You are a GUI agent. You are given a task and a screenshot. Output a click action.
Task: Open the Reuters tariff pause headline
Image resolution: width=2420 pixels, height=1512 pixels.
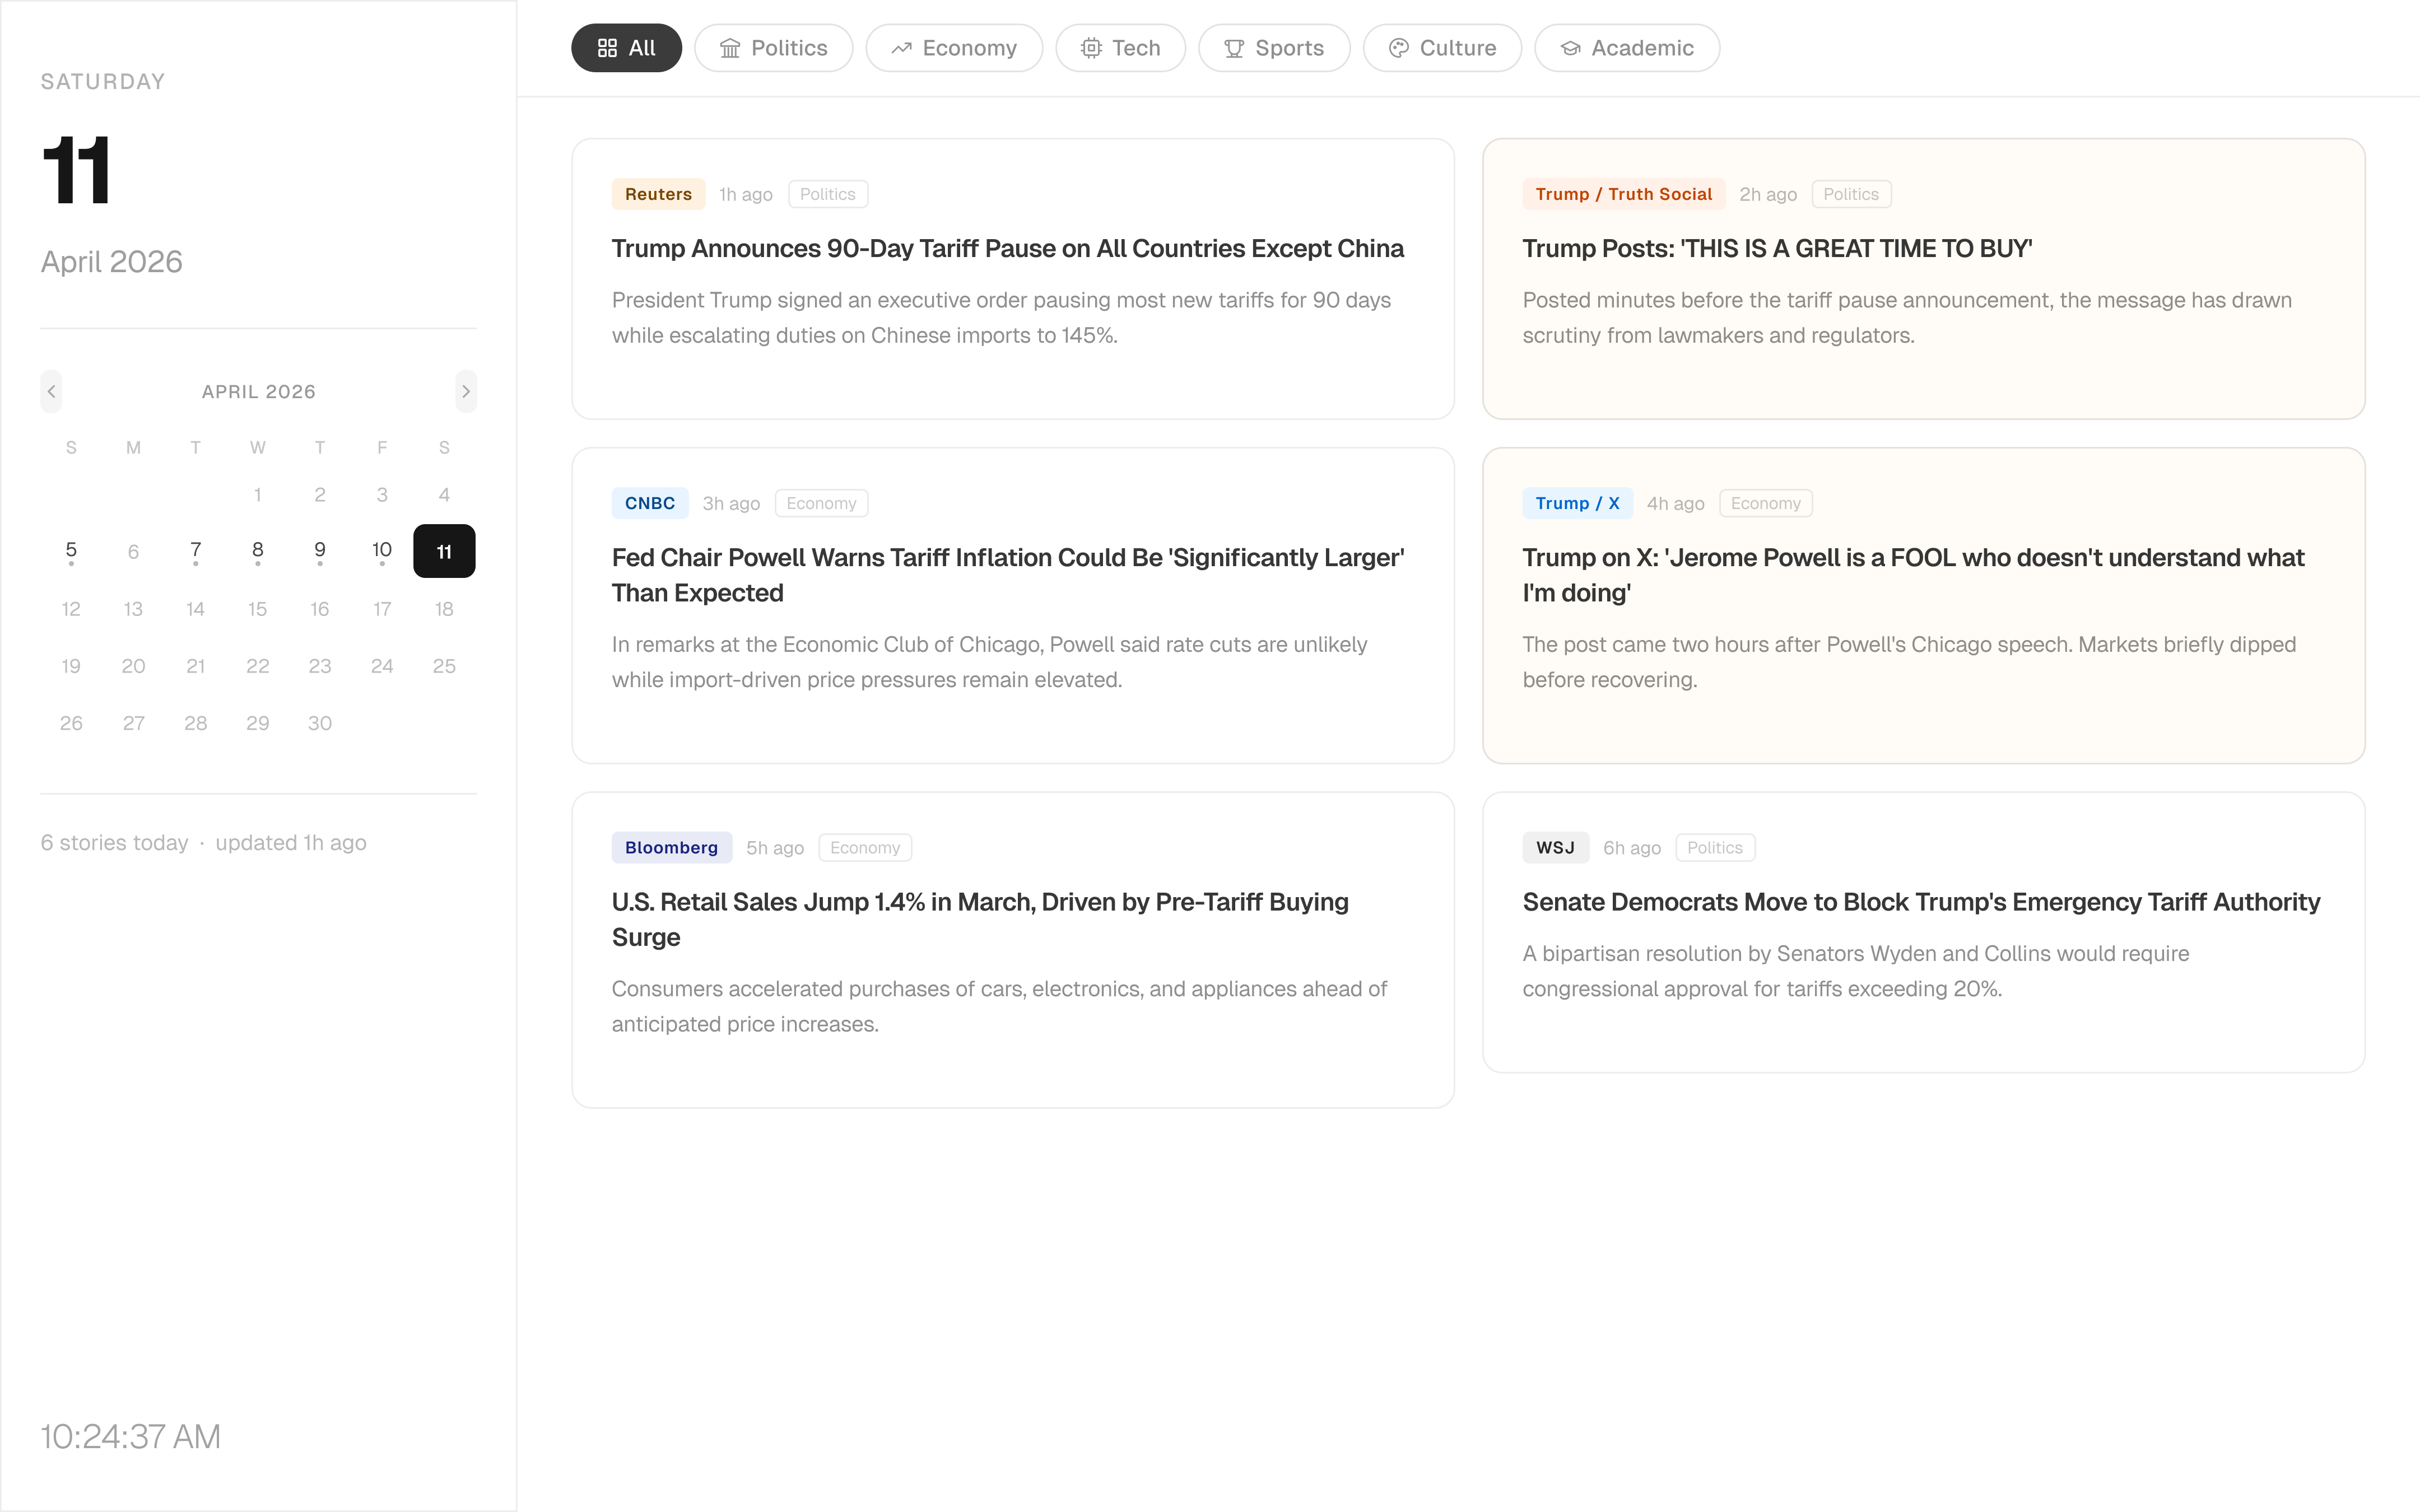point(1007,249)
